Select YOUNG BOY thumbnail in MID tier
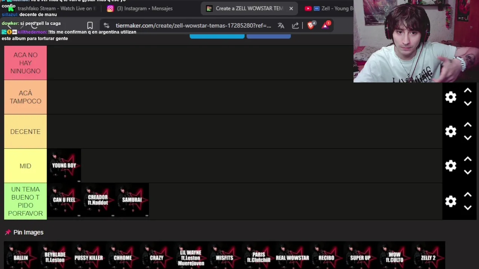479x269 pixels. (64, 166)
